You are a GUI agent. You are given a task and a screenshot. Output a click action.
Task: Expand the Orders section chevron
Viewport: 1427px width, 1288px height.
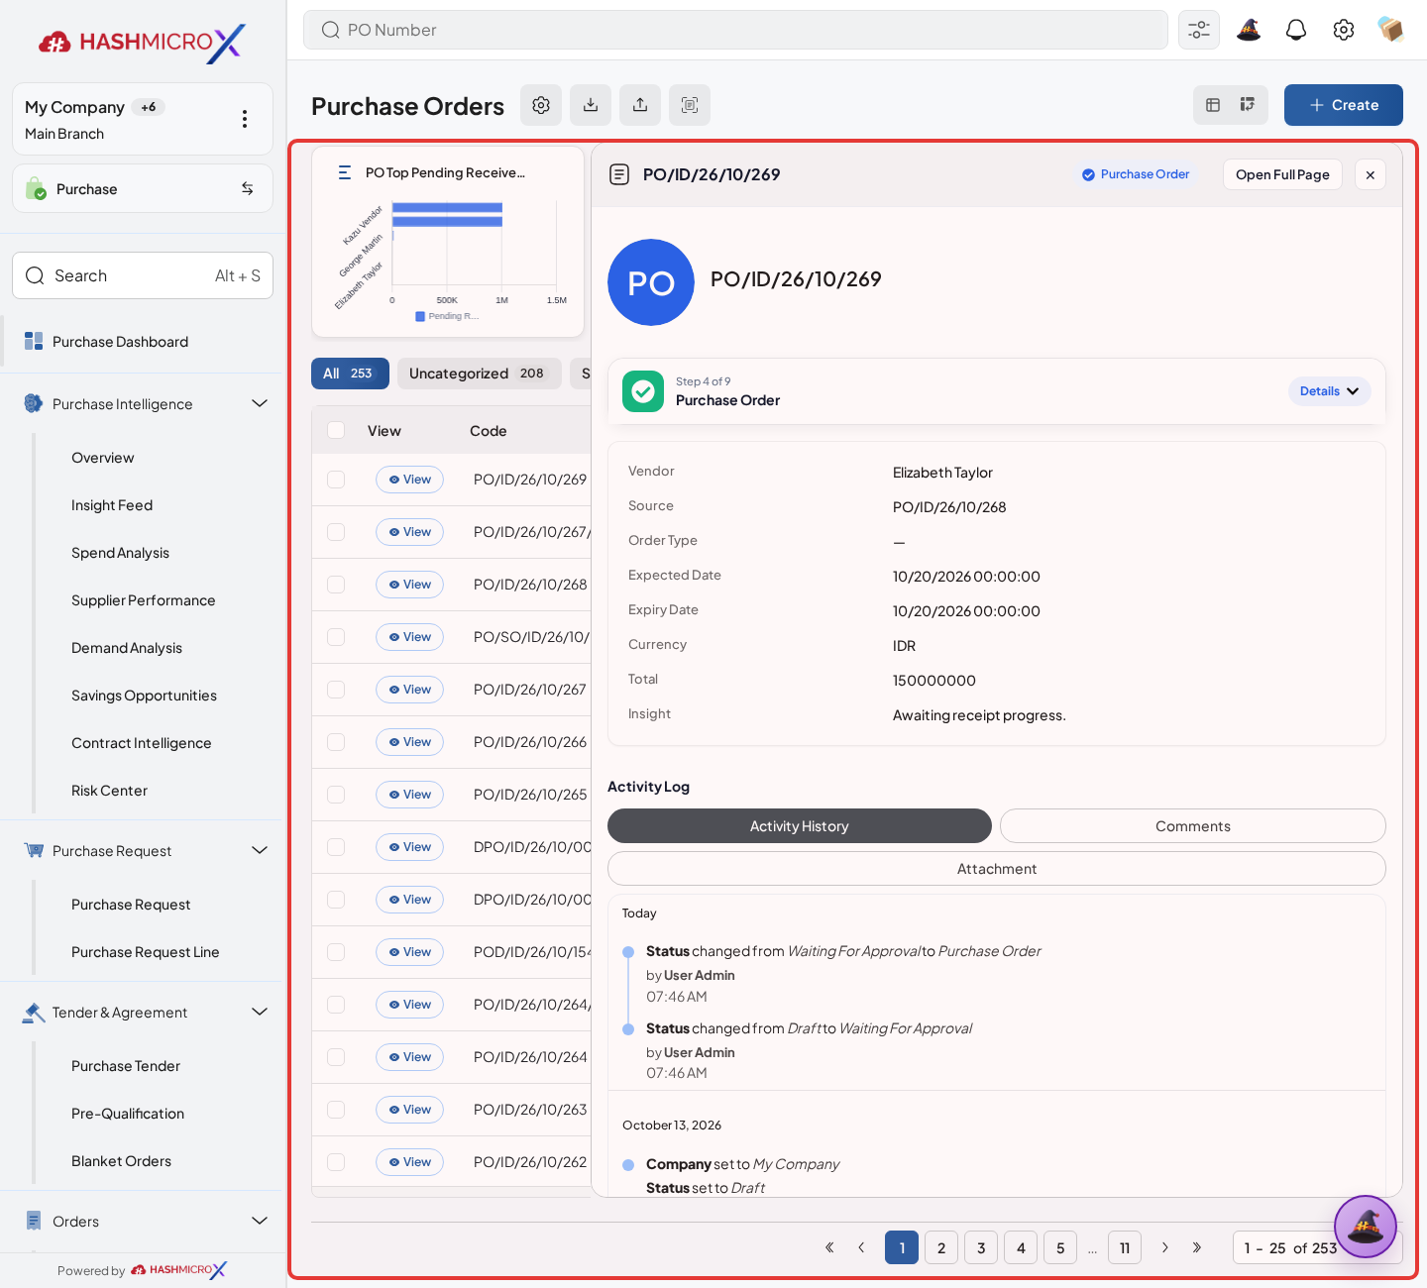click(x=260, y=1221)
